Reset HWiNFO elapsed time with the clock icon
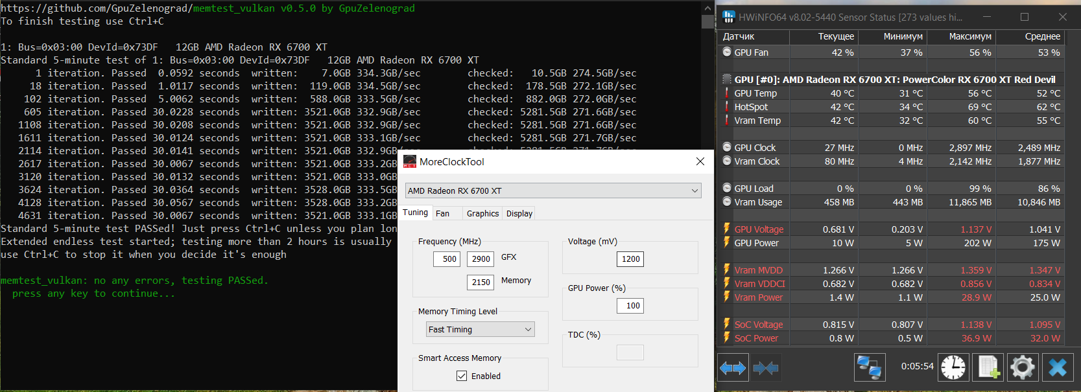Viewport: 1081px width, 392px height. click(953, 367)
